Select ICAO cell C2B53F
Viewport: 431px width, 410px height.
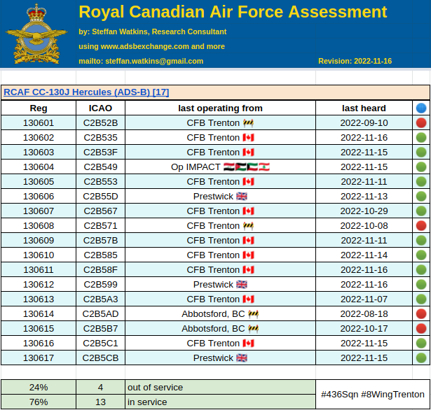100,153
